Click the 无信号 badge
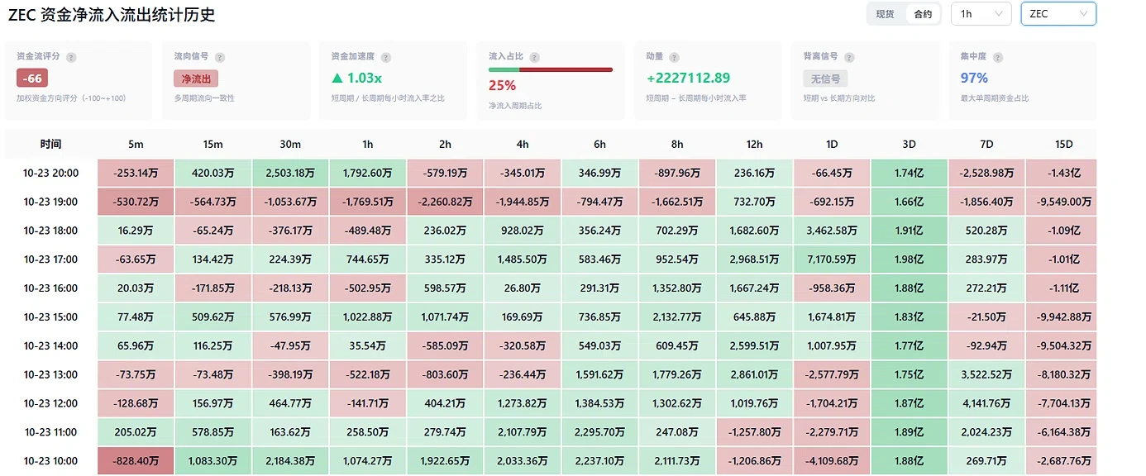 point(825,79)
